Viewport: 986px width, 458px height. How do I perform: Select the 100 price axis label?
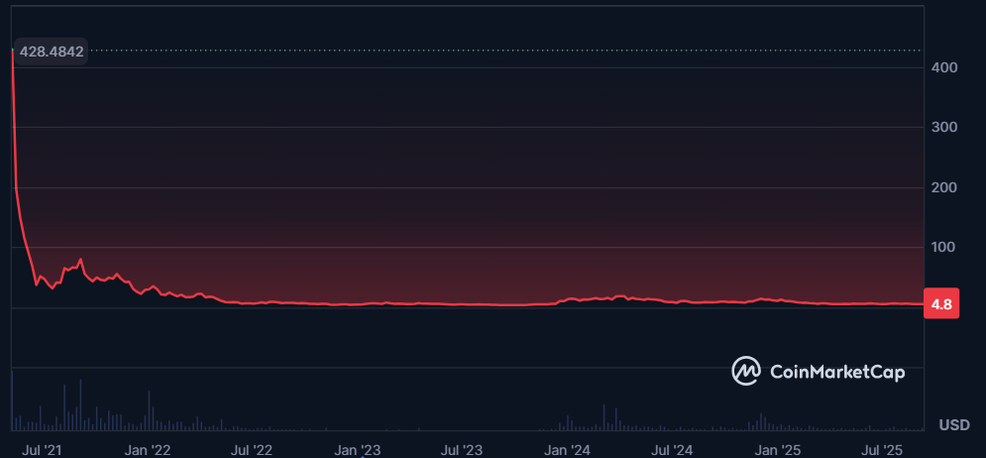(x=944, y=247)
